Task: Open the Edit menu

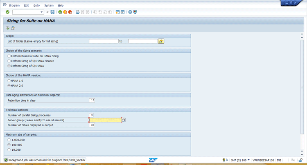Action: 27,5
